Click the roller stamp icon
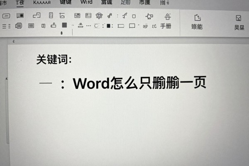This screenshot has height=166, width=249. coord(54,25)
